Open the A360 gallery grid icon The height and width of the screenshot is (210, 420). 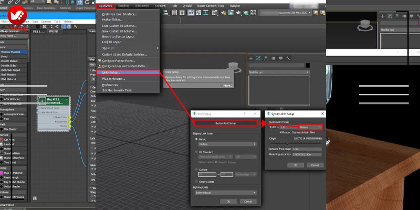point(253,13)
